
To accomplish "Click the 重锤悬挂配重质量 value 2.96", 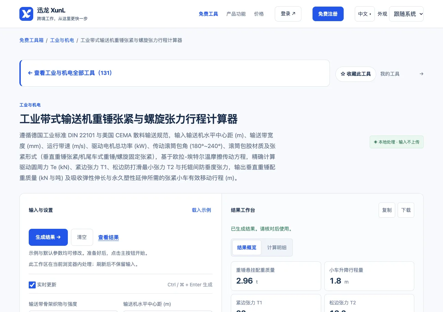I will point(245,281).
